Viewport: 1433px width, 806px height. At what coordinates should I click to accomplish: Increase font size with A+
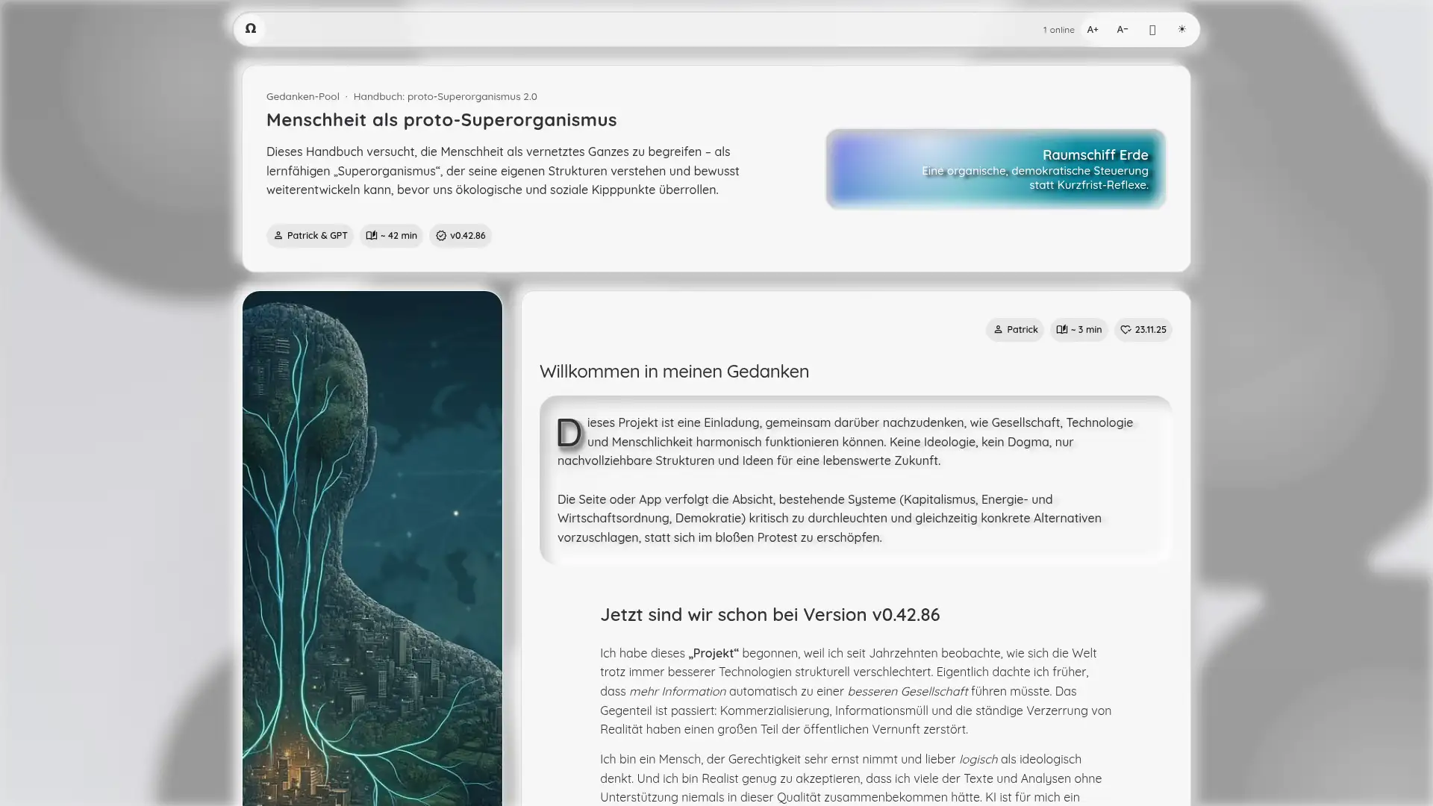point(1093,30)
